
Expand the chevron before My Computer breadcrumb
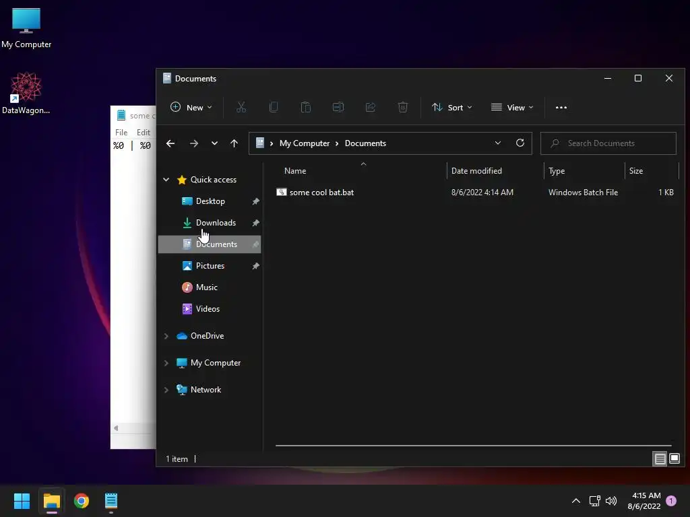click(272, 143)
